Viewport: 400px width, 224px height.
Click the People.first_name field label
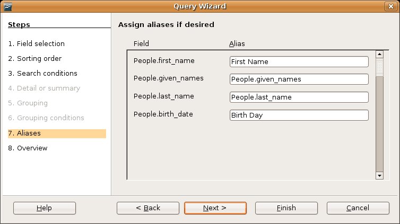pos(164,61)
